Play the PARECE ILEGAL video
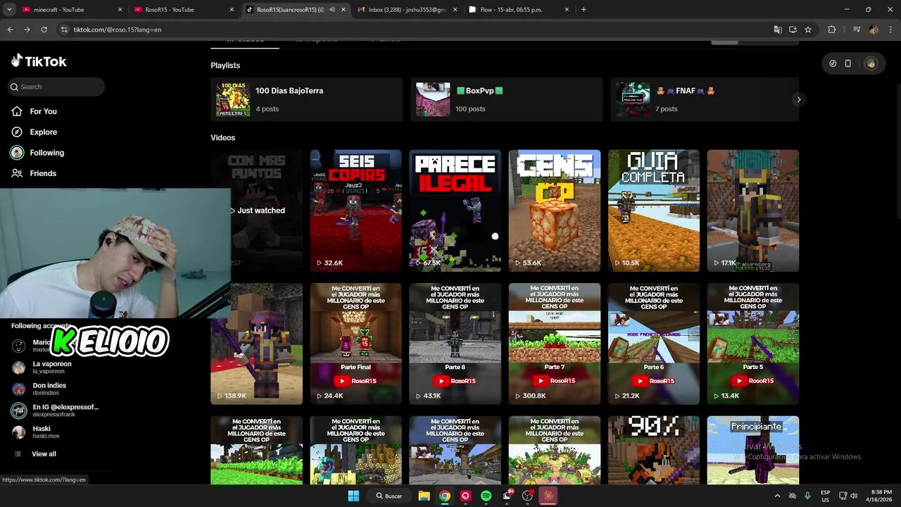901x507 pixels. pos(455,211)
